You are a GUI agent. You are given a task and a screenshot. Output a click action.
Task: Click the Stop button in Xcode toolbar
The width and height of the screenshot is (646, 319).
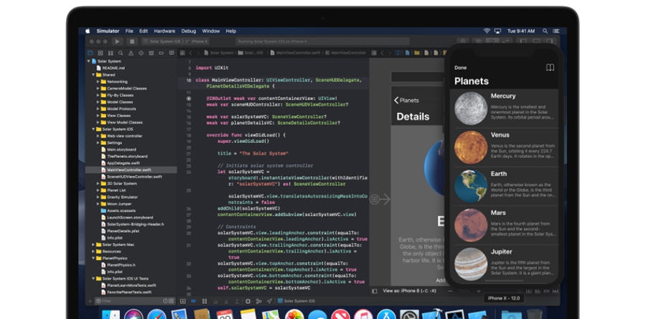point(132,42)
